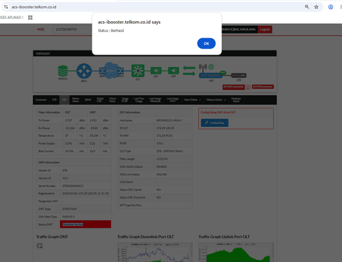This screenshot has height=262, width=342.
Task: Click the browser address bar URL
Action: 34,7
